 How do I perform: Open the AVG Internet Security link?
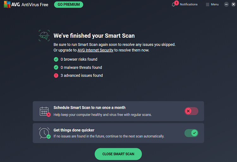tap(95, 50)
